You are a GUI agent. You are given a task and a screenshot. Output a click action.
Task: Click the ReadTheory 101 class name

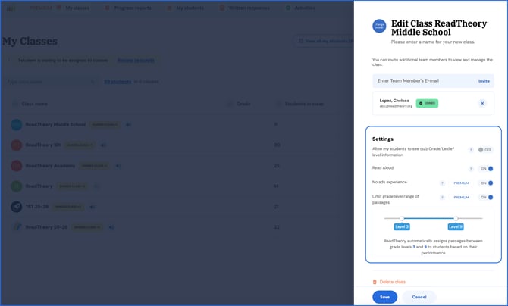42,145
